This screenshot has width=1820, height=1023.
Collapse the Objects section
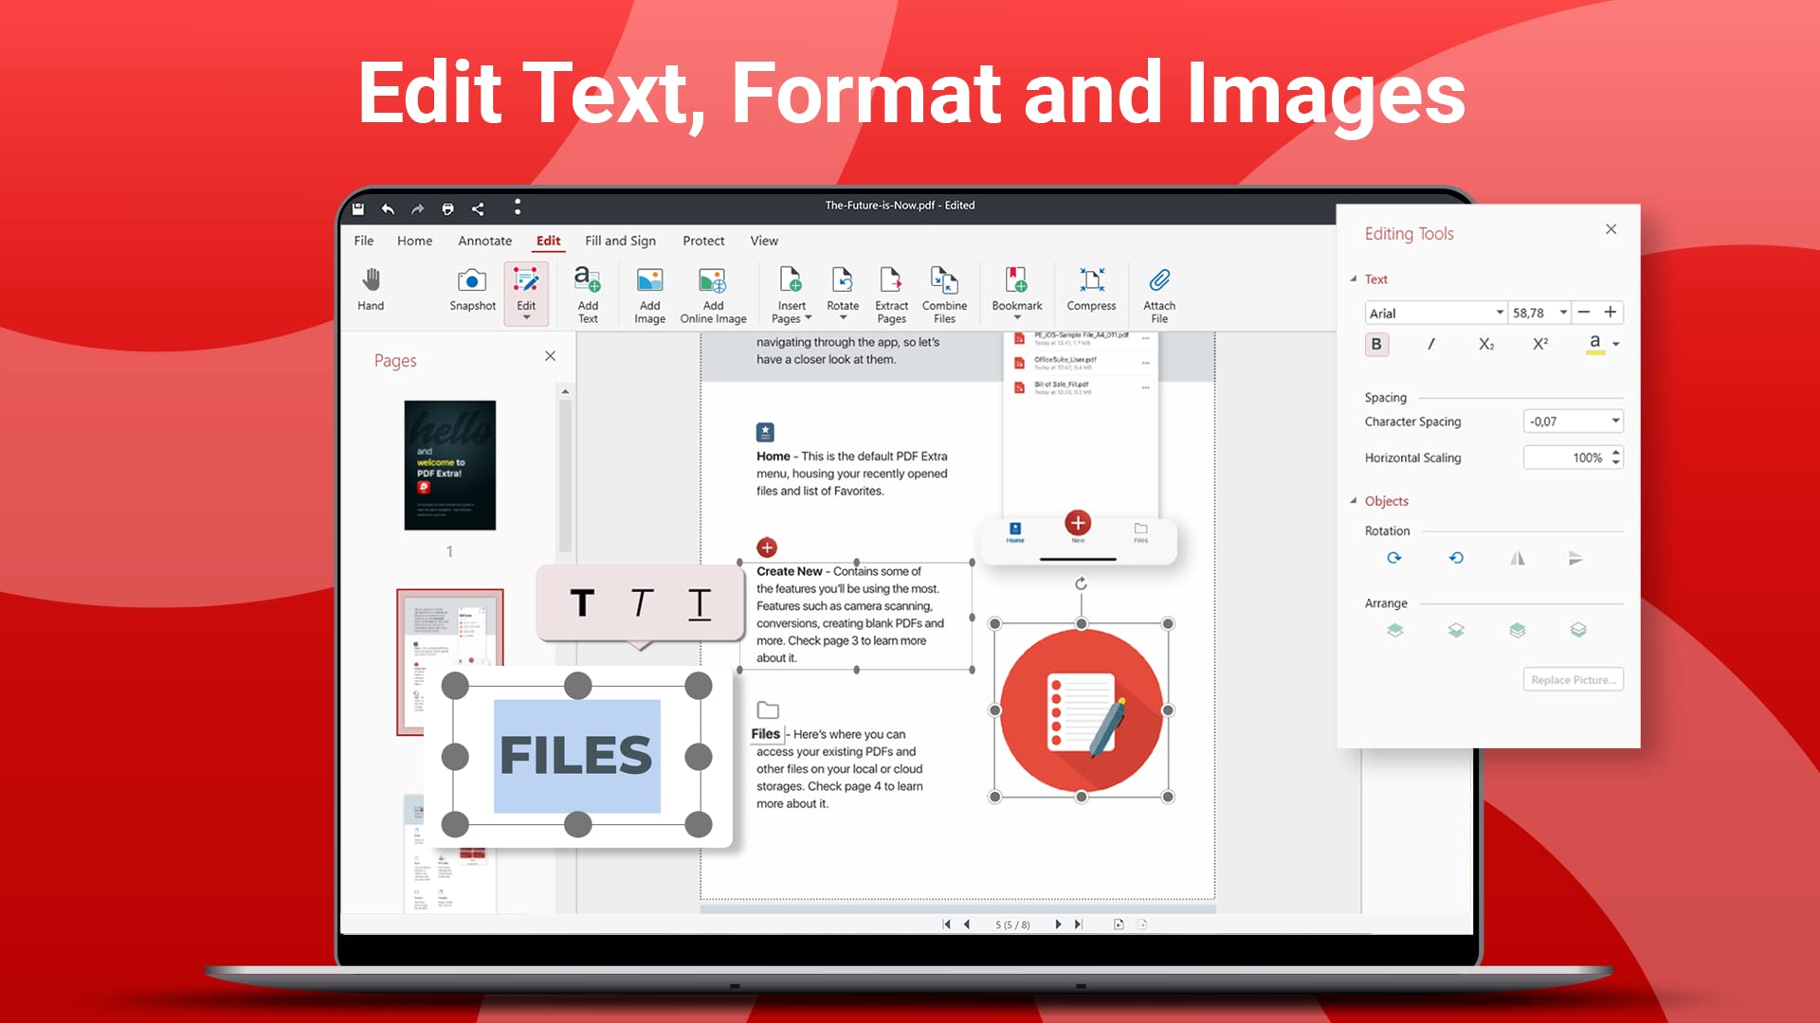click(1354, 501)
